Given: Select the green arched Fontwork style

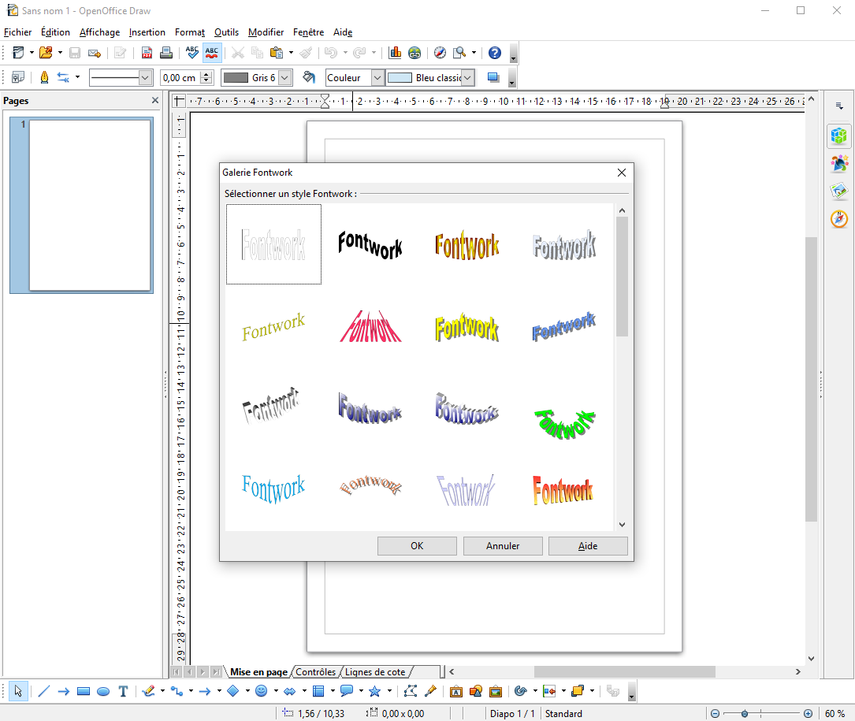Looking at the screenshot, I should pos(564,422).
